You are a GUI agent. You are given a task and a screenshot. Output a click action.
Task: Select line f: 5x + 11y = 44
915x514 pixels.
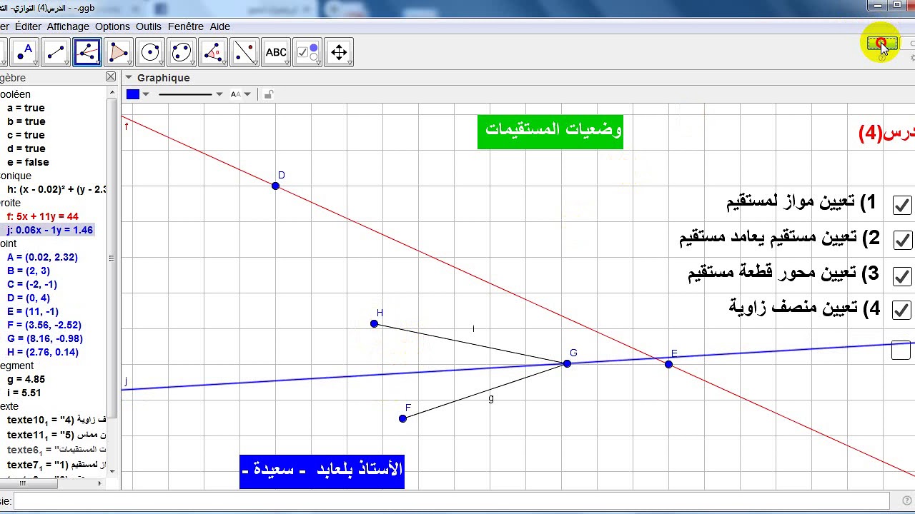[43, 216]
